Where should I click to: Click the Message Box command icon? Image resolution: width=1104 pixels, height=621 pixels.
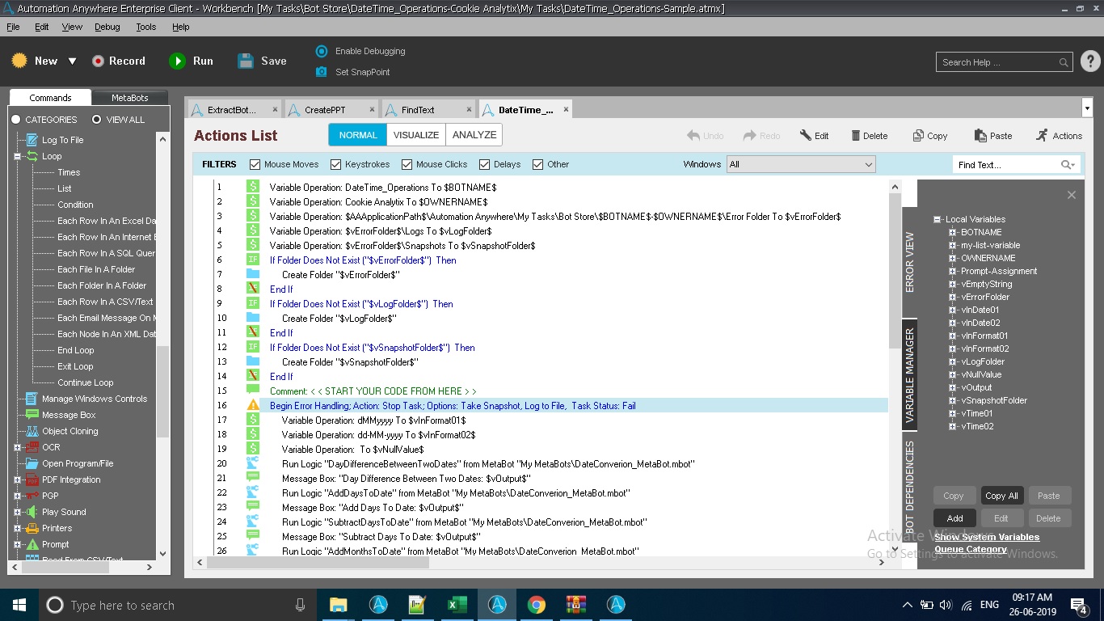click(x=32, y=415)
